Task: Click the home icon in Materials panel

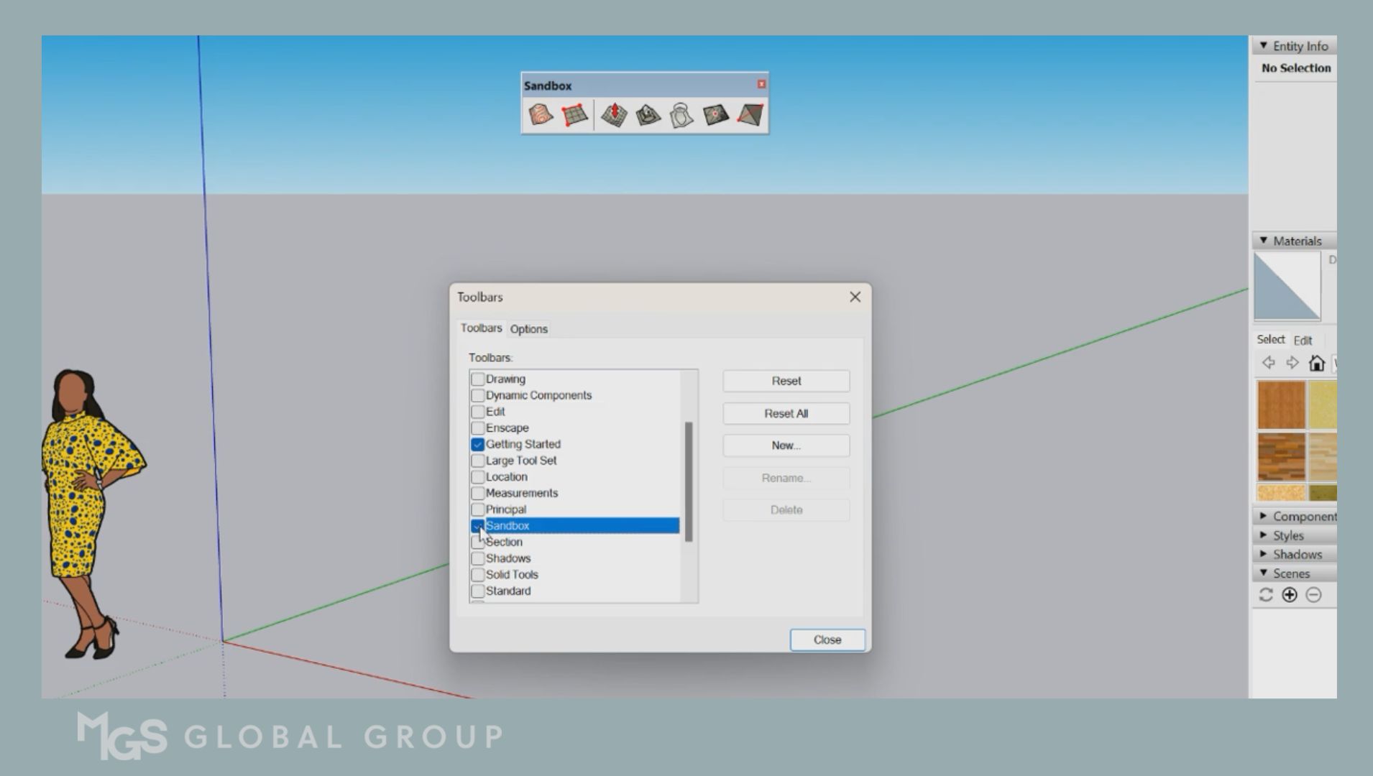Action: 1316,363
